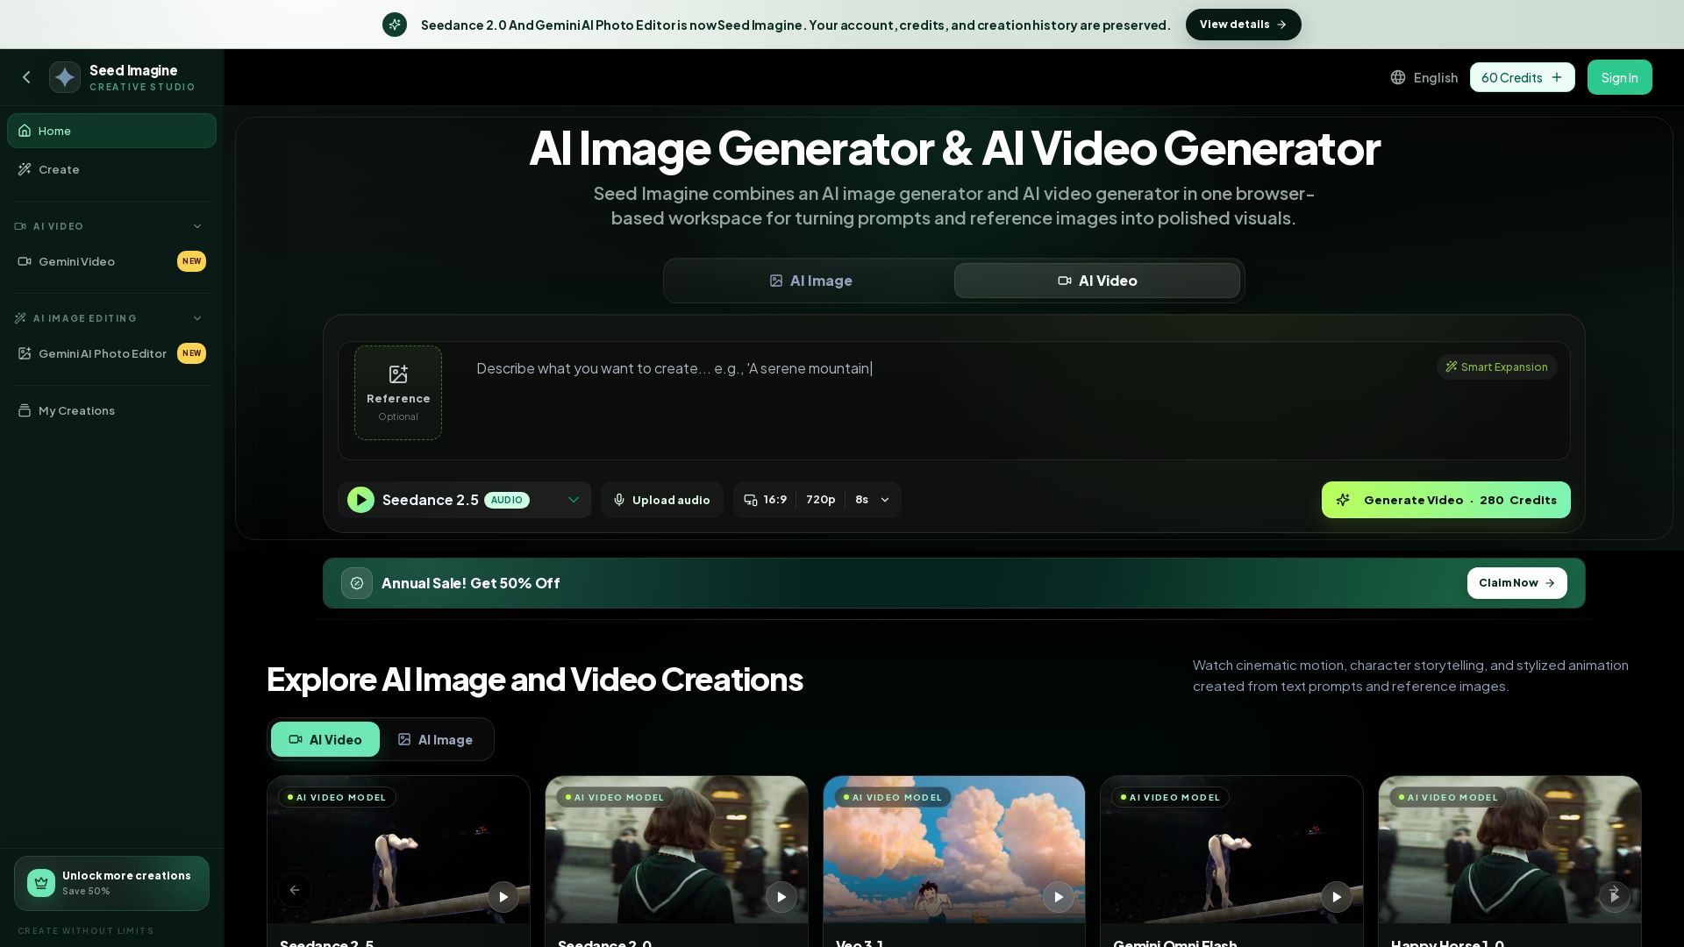The image size is (1684, 947).
Task: Collapse the AI VIDEO sidebar section
Action: pos(197,226)
